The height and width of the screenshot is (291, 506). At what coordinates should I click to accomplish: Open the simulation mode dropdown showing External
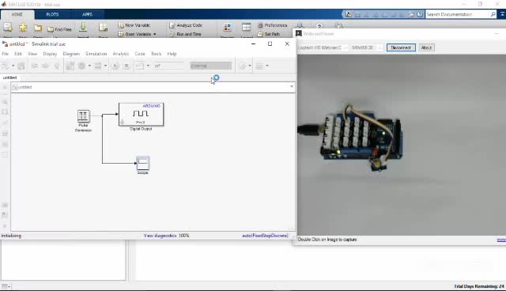(211, 66)
